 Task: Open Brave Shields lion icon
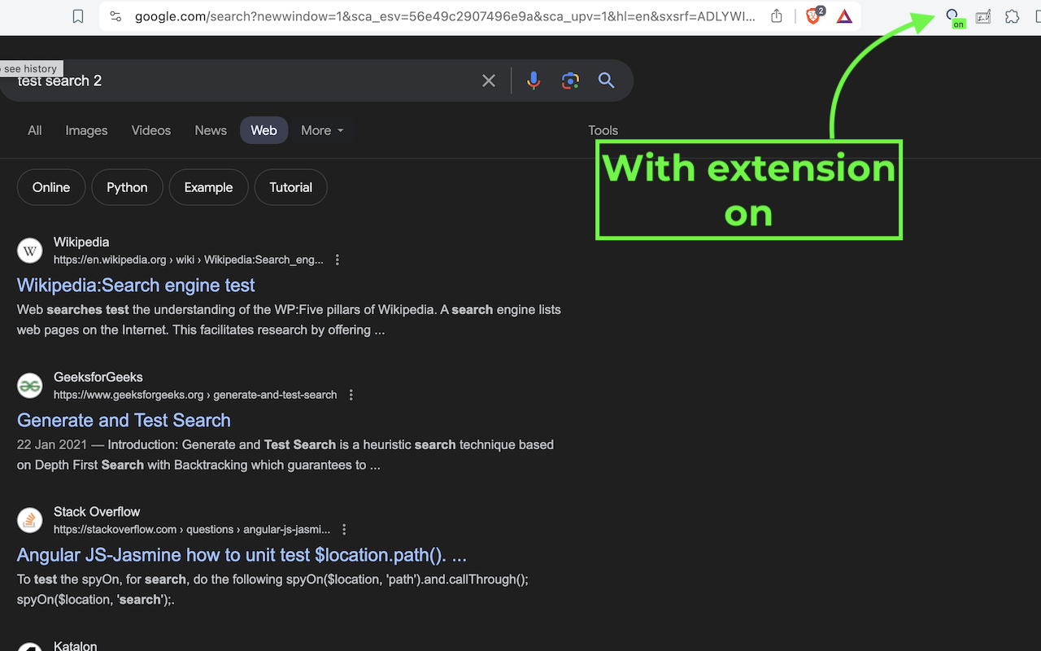(813, 16)
